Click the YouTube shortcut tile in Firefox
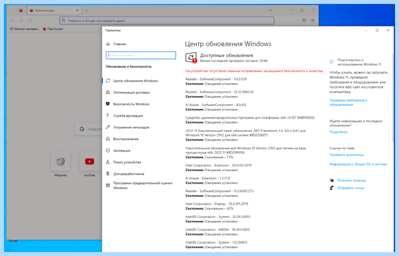 (90, 161)
